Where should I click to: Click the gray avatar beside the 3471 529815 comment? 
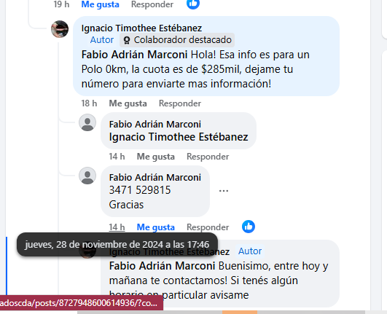pos(87,176)
